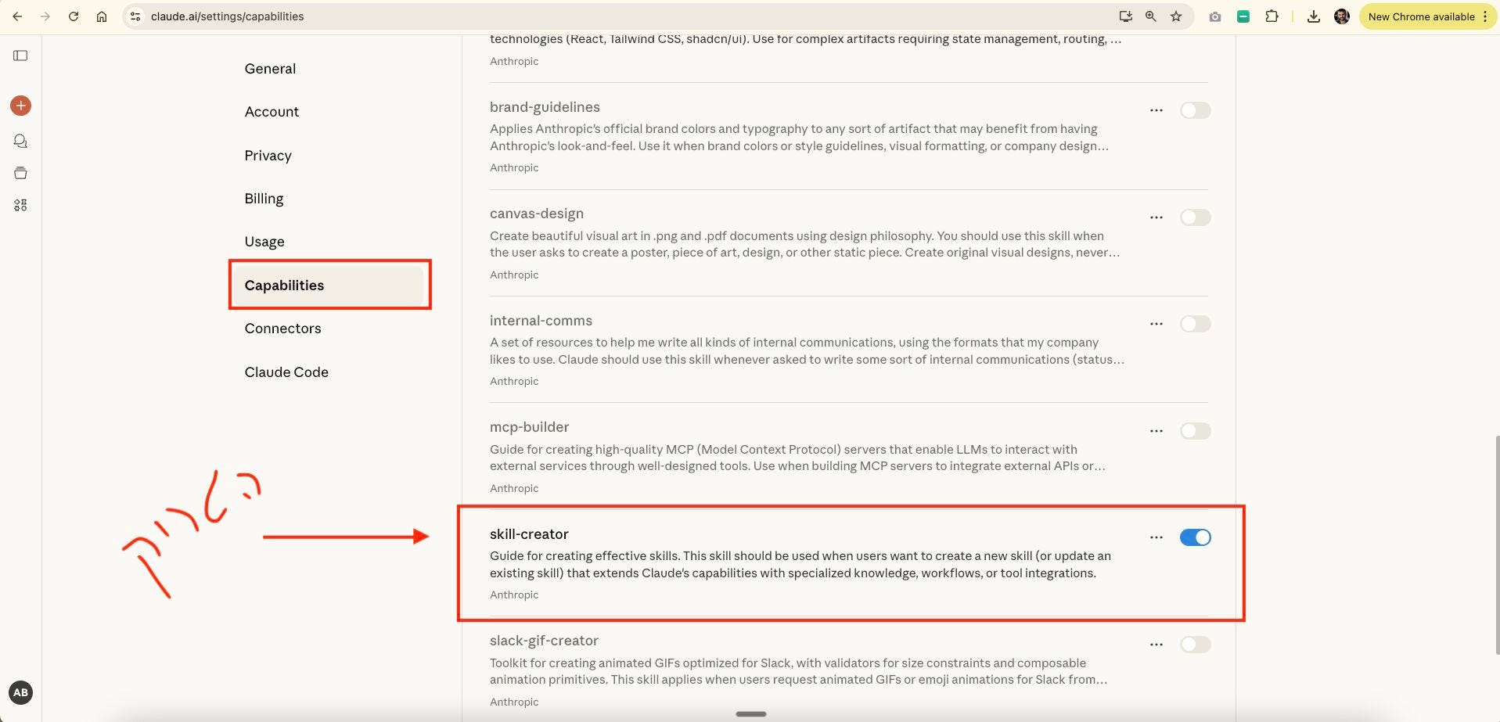This screenshot has width=1500, height=722.
Task: Open General settings section
Action: pos(270,69)
